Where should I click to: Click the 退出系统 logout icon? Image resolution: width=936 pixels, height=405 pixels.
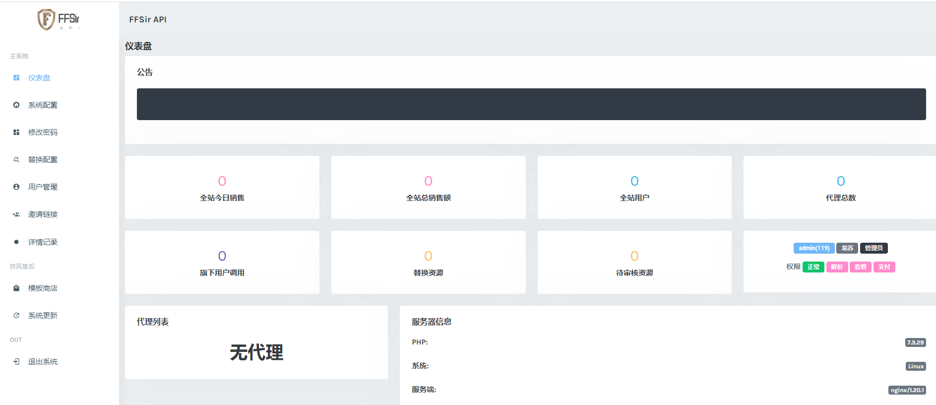(x=16, y=362)
